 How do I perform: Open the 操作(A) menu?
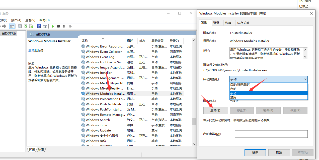[x=16, y=20]
